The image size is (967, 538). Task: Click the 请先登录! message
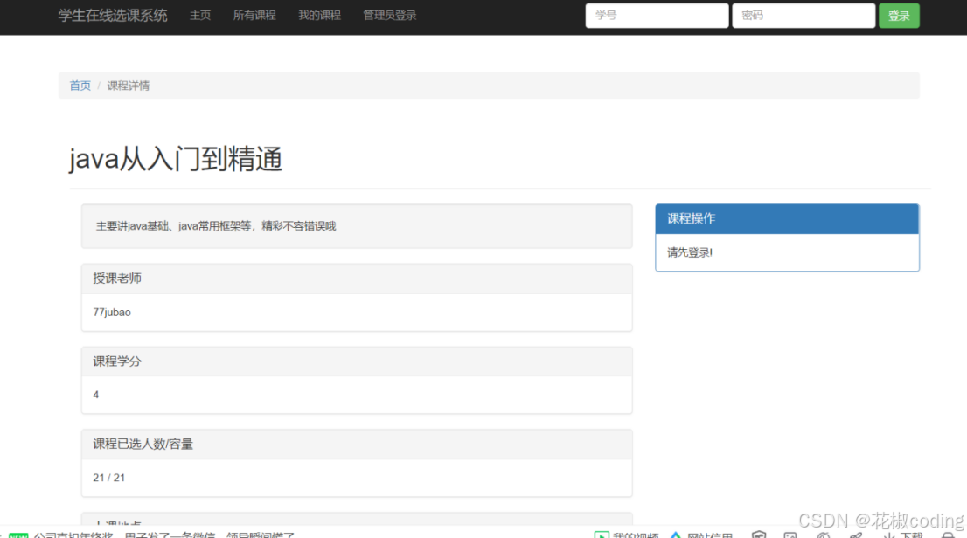tap(690, 252)
